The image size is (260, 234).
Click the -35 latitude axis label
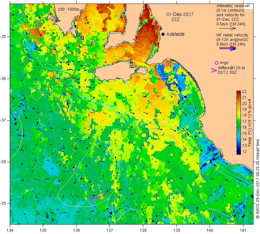point(3,37)
